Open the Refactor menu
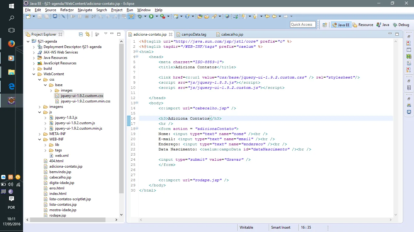The image size is (414, 232). point(67,10)
